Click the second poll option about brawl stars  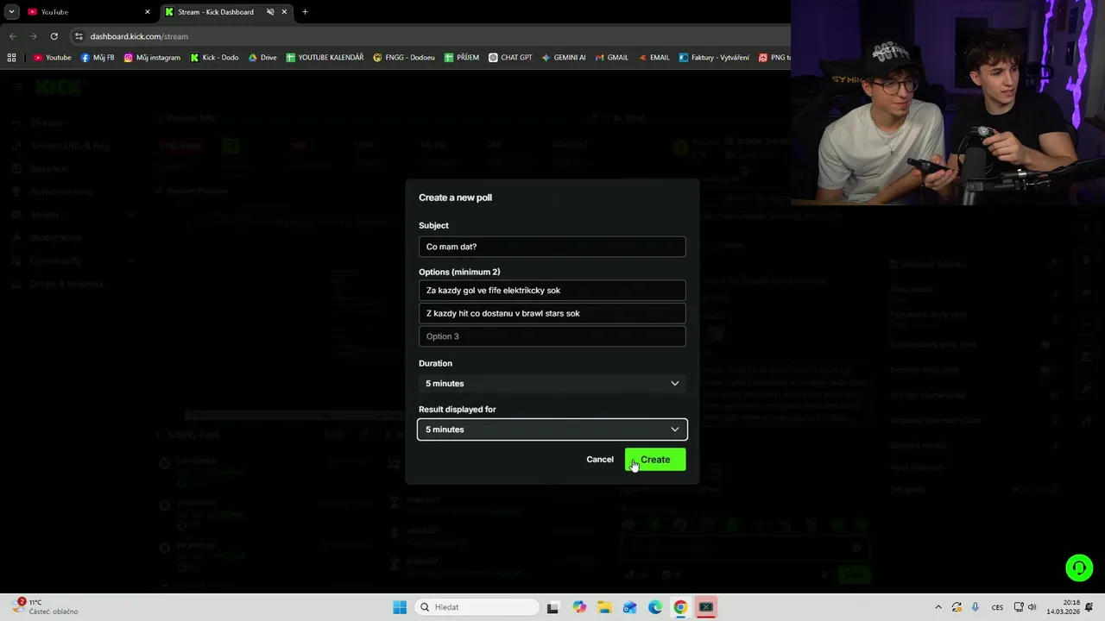pos(552,313)
